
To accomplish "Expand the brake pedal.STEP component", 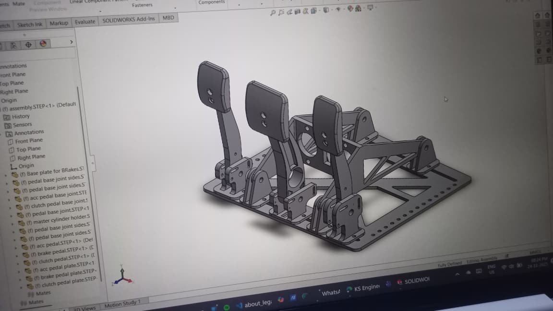I will [x=18, y=255].
